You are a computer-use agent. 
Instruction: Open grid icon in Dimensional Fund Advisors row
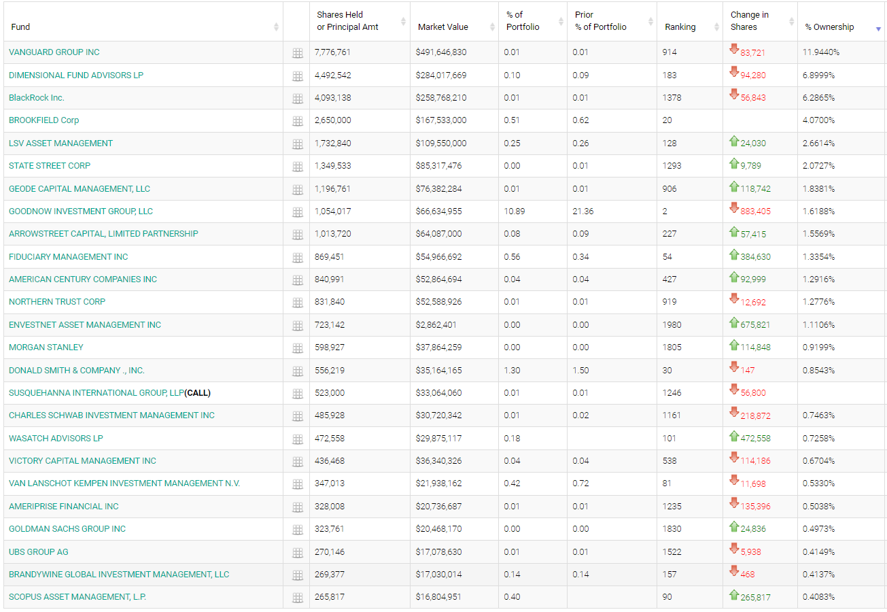point(297,75)
